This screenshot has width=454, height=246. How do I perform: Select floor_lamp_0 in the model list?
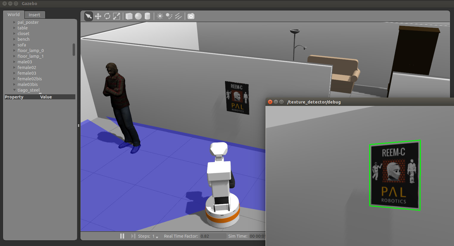click(x=30, y=51)
